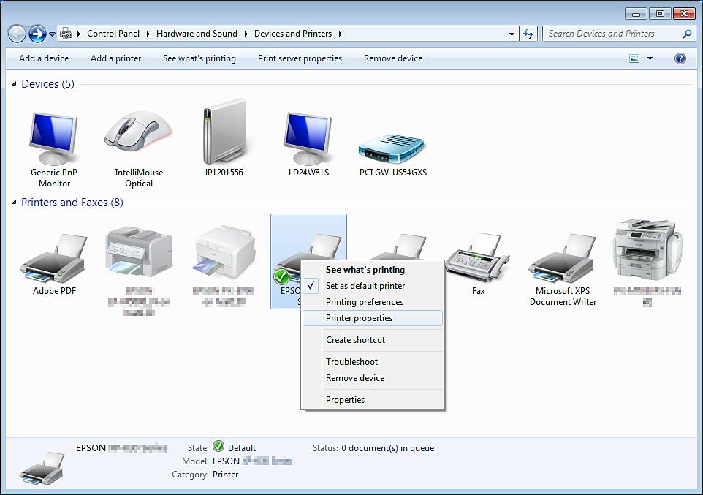Click Print server properties toolbar button

click(300, 58)
